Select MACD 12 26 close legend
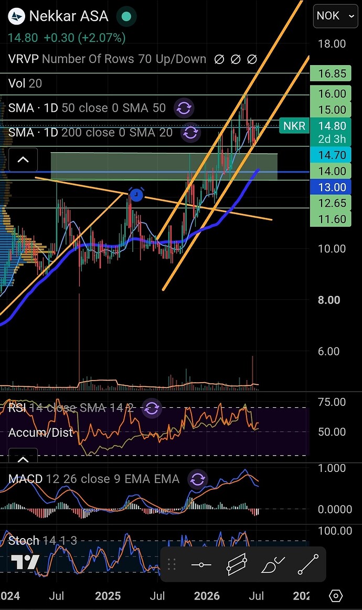 pos(94,479)
